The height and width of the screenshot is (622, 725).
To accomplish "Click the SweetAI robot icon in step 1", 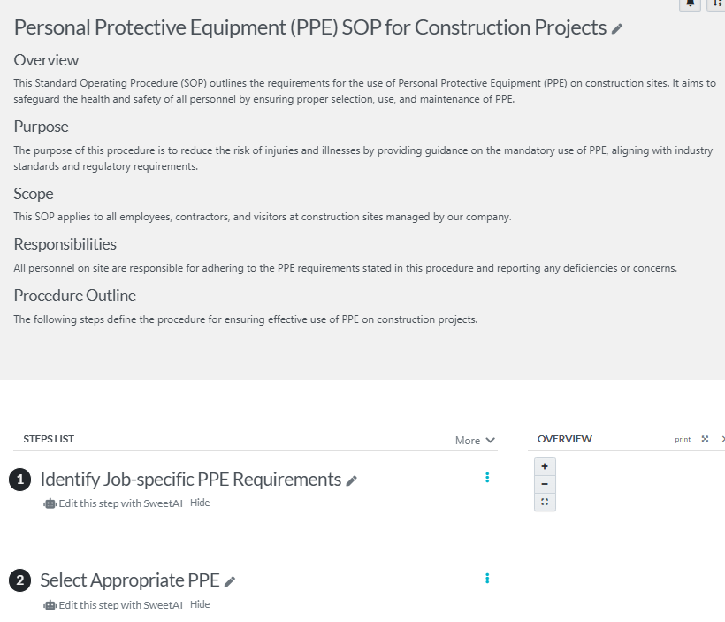I will point(50,503).
